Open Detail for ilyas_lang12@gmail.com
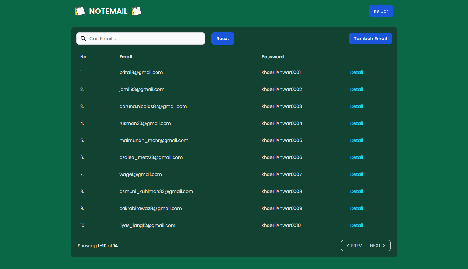468x269 pixels. [x=357, y=225]
